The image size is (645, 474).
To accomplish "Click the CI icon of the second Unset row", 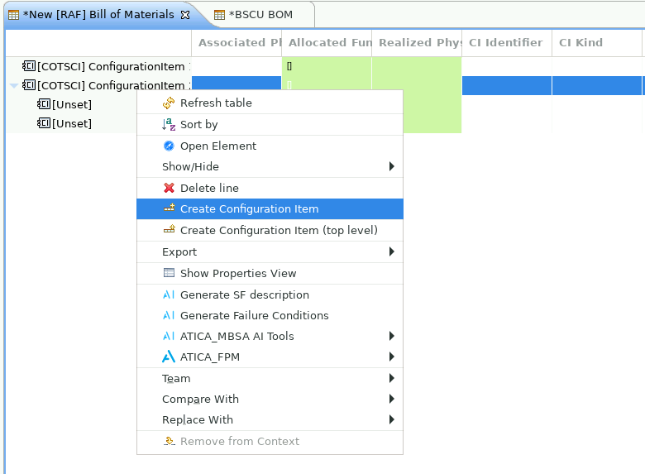I will [x=44, y=122].
